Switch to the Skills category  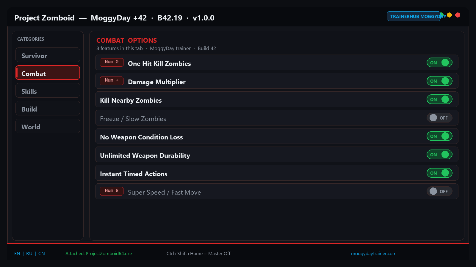48,90
